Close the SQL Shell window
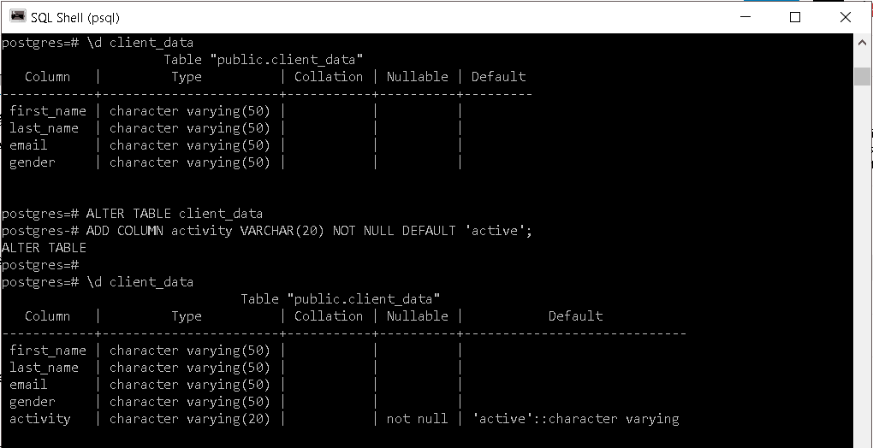 (845, 17)
